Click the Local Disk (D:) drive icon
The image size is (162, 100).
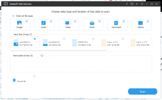click(45, 42)
